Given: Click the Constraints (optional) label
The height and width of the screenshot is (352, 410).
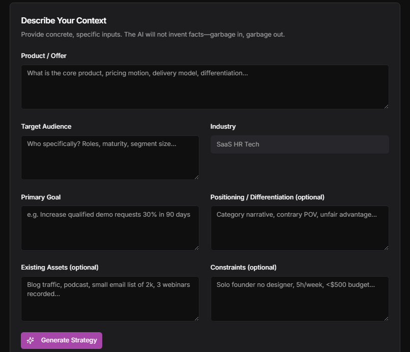Looking at the screenshot, I should (x=243, y=267).
